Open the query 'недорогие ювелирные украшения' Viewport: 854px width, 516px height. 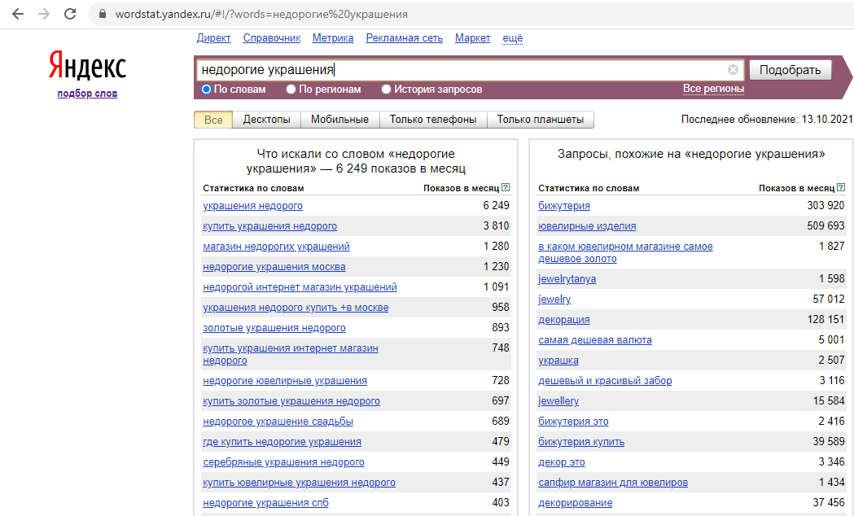285,380
